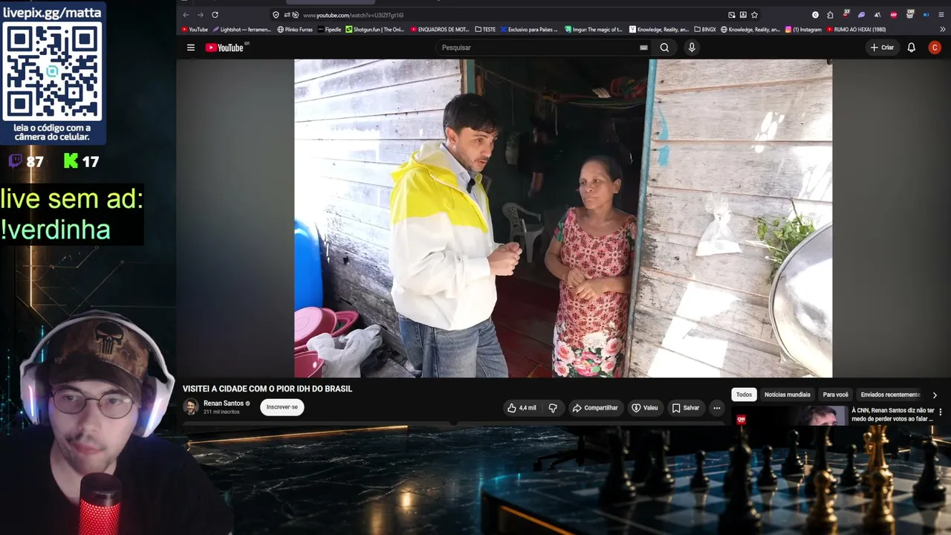Reload the current page
This screenshot has width=951, height=535.
tap(215, 15)
